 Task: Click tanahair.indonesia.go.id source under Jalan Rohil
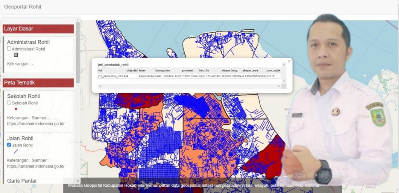point(35,166)
